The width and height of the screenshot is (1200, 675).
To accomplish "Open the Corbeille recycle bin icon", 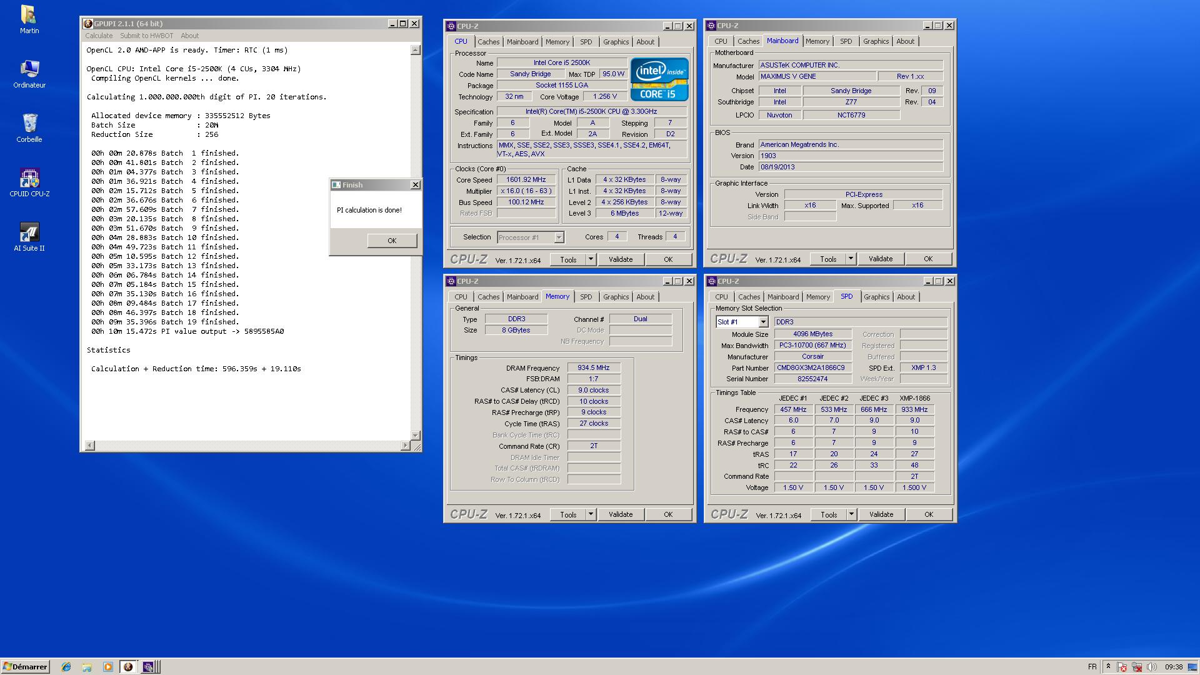I will point(29,128).
